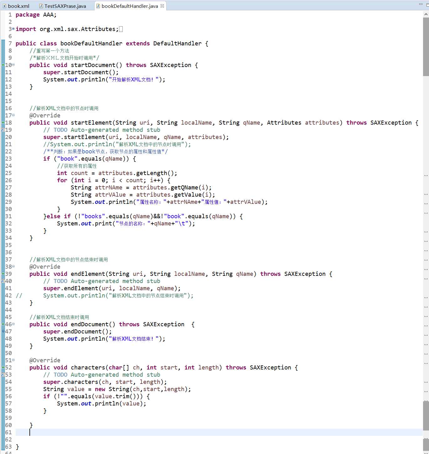429x454 pixels.
Task: Click TODO task marker on line 19
Action: (3, 130)
